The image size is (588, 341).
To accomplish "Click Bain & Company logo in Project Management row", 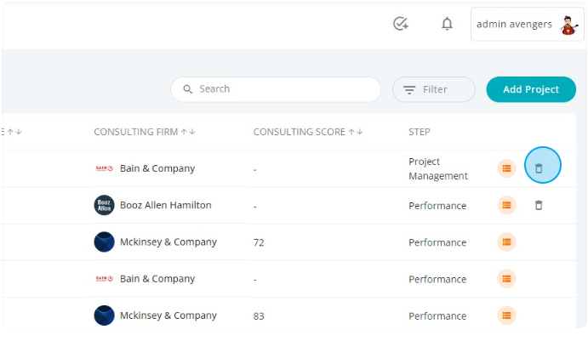I will tap(105, 168).
